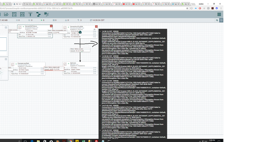
Task: Open the NiFi global hamburger menu
Action: tap(219, 14)
